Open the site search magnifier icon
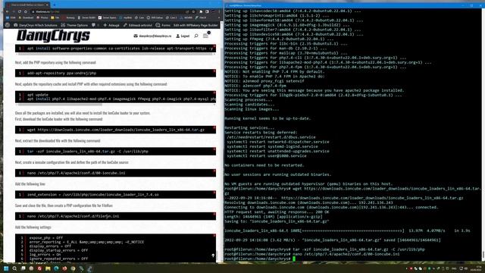The width and height of the screenshot is (485, 273). point(196,36)
